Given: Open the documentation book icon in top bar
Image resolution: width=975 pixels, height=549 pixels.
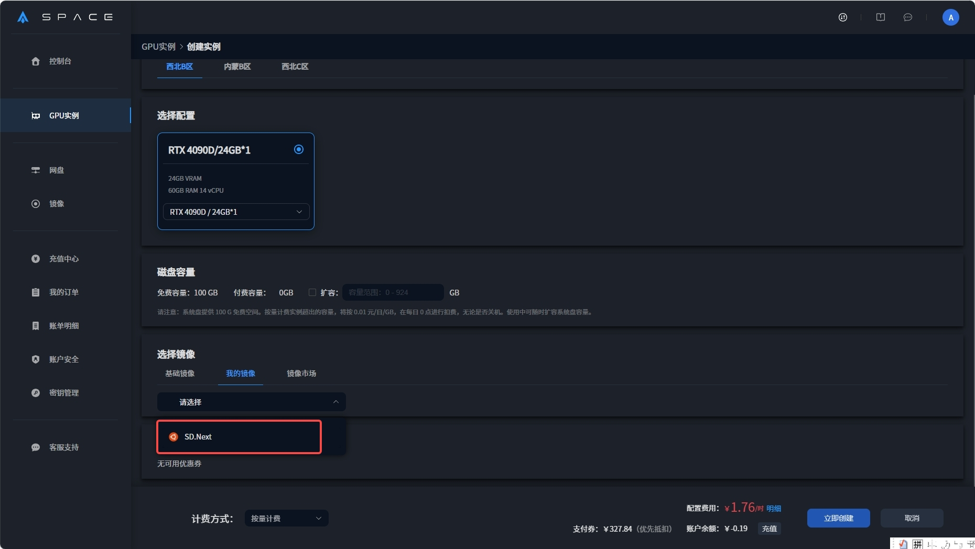Looking at the screenshot, I should pyautogui.click(x=881, y=17).
